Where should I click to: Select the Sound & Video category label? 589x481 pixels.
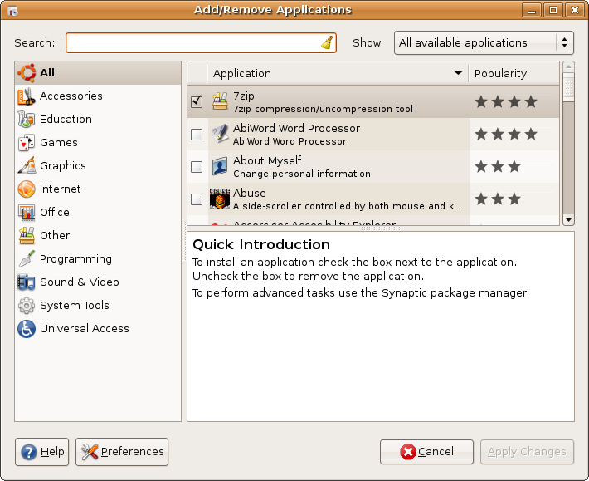(80, 282)
